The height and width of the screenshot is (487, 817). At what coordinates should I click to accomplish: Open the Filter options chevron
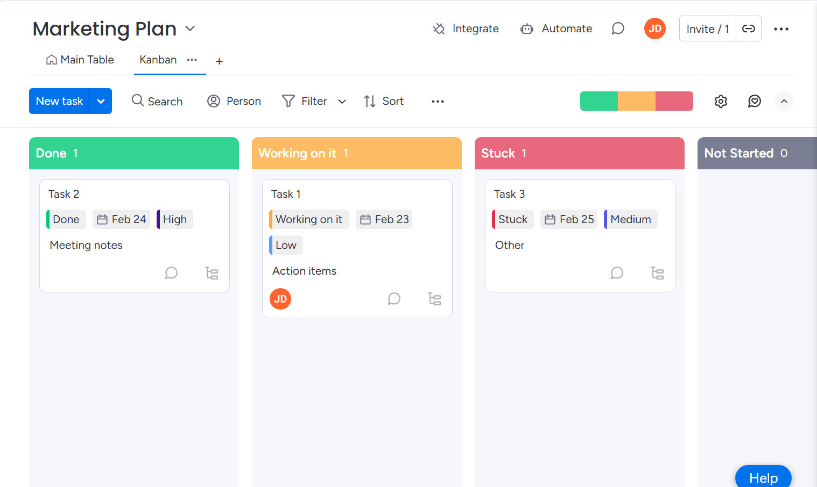tap(342, 102)
